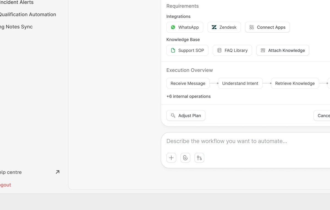Image resolution: width=330 pixels, height=210 pixels.
Task: Click the Logout link
Action: 5,185
